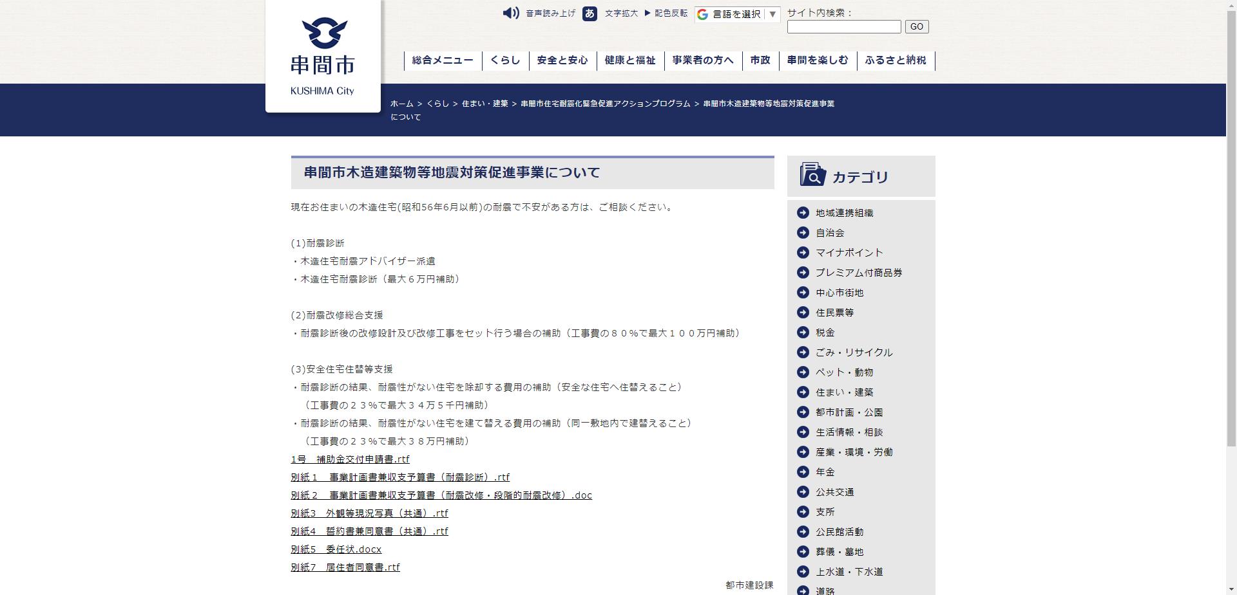Click the arrow icon beside 税金
This screenshot has height=595, width=1237.
pos(803,333)
